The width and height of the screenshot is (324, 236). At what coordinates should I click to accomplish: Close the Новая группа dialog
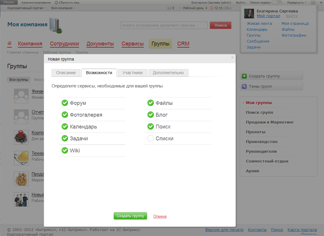(233, 57)
